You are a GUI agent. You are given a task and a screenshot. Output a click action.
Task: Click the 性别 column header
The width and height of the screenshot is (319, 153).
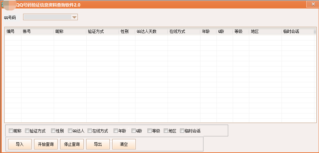127,32
